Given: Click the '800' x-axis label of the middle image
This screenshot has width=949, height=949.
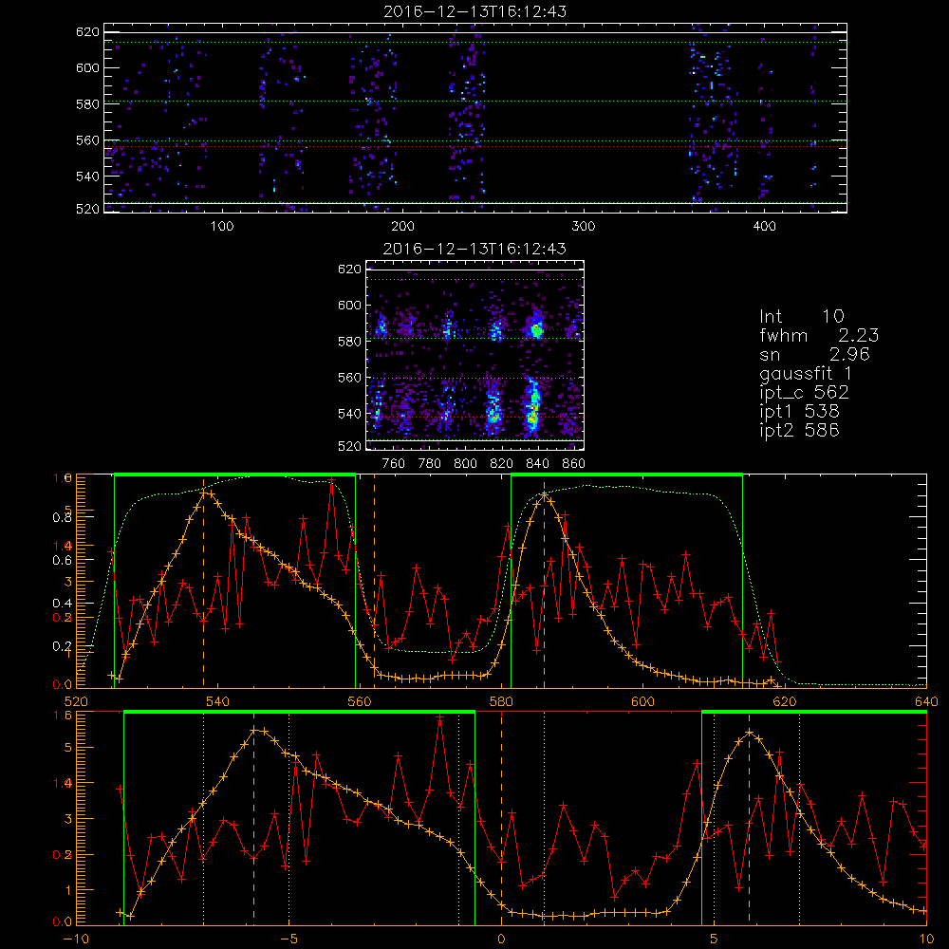Looking at the screenshot, I should point(465,464).
